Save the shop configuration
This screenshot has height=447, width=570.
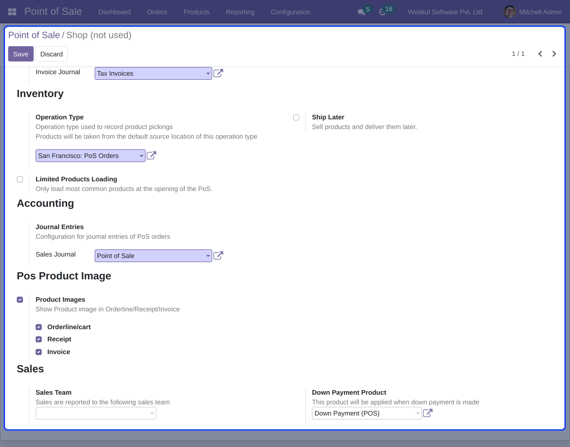tap(21, 54)
